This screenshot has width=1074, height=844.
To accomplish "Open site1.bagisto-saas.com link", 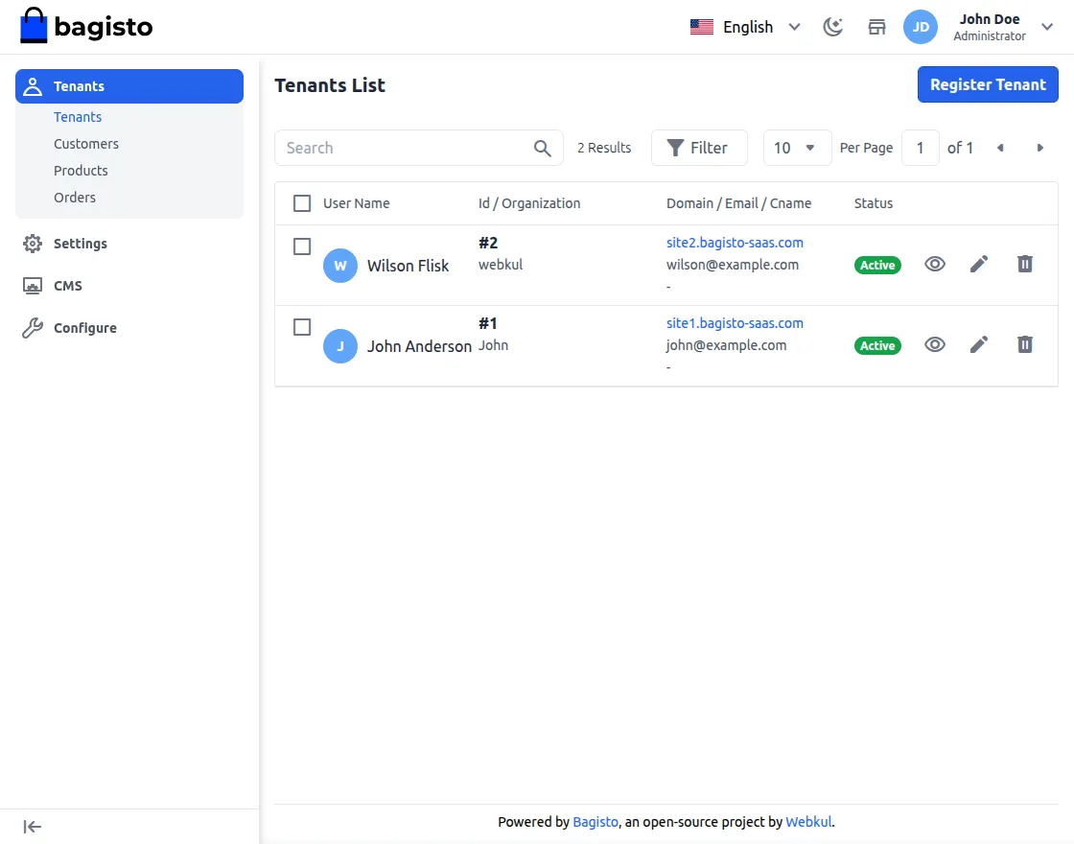I will tap(735, 323).
